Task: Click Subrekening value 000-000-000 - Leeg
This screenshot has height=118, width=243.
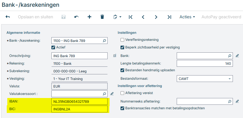Action: [70, 71]
